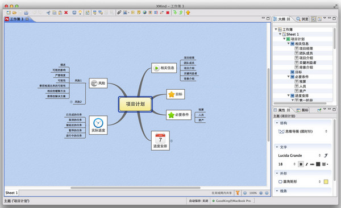This screenshot has height=208, width=341.
Task: Collapse the 结构 properties section
Action: pyautogui.click(x=277, y=123)
